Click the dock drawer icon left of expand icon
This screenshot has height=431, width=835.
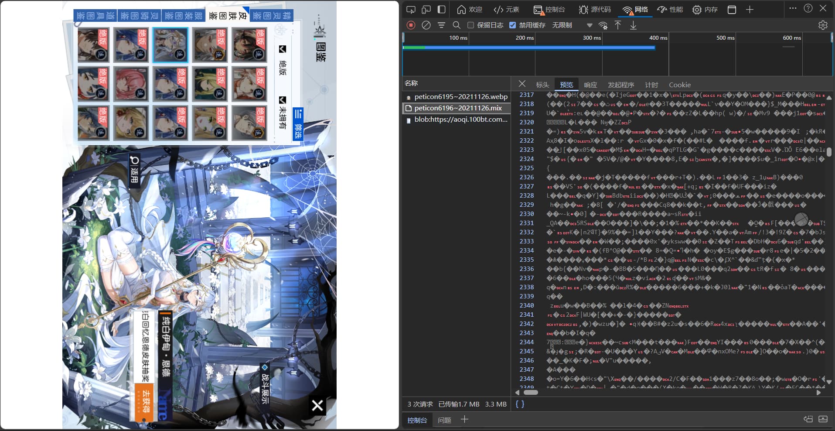pos(808,419)
